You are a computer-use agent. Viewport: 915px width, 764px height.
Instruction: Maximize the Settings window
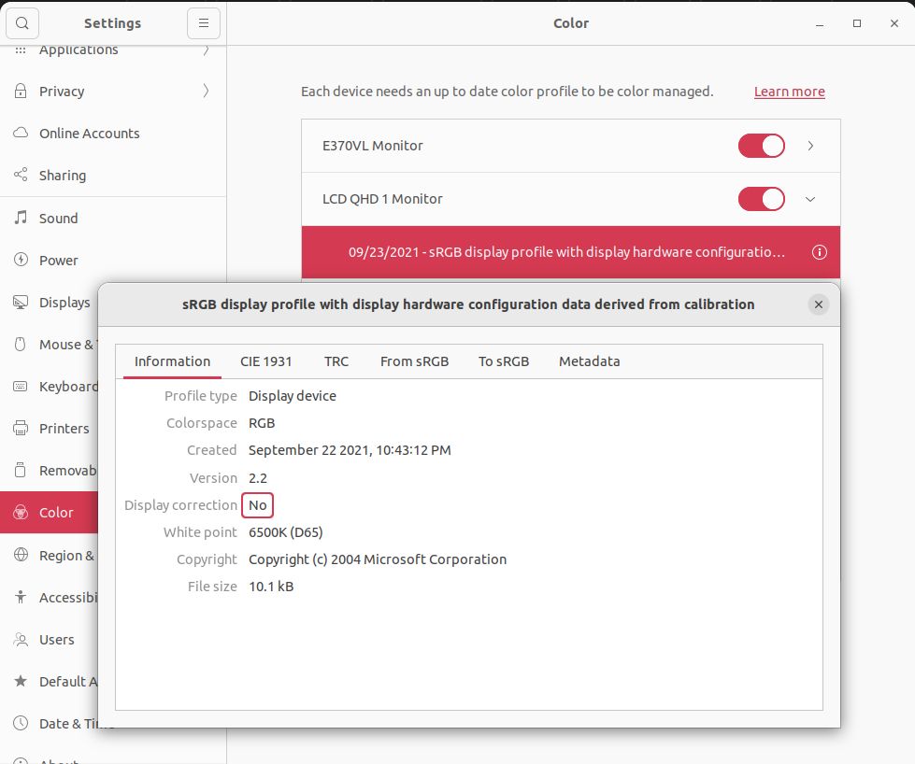click(857, 23)
